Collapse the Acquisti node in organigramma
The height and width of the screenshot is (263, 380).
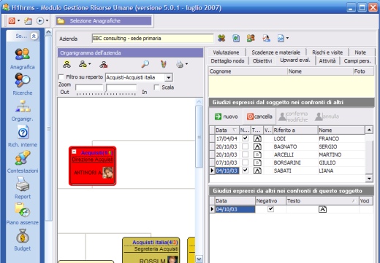point(74,152)
